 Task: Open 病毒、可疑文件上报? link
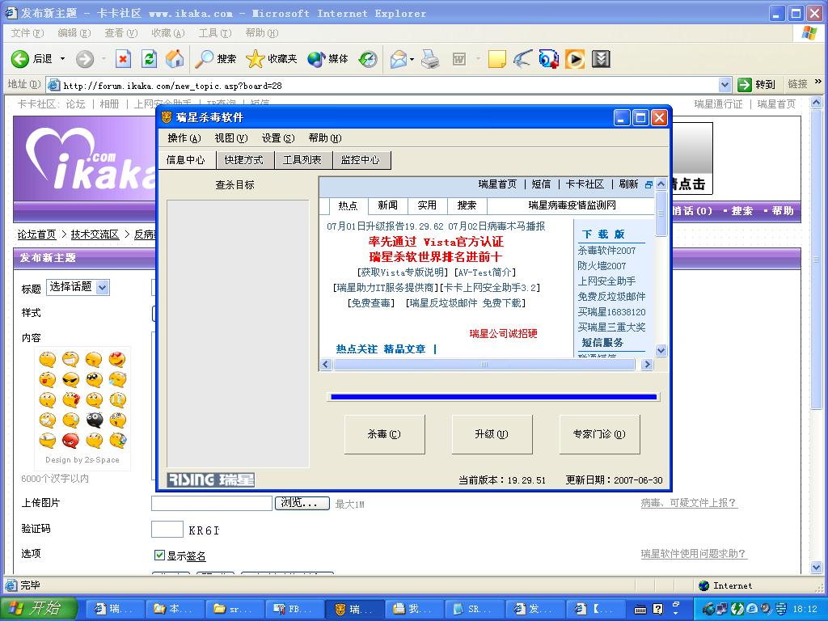click(x=688, y=503)
